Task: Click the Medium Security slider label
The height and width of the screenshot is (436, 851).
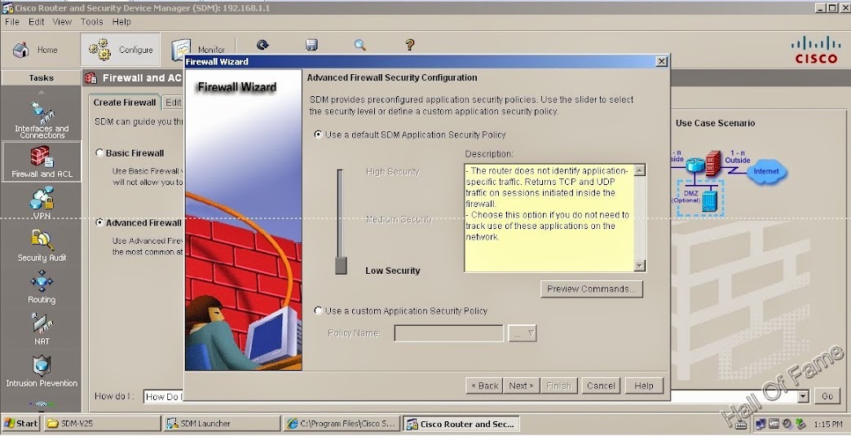Action: coord(399,219)
